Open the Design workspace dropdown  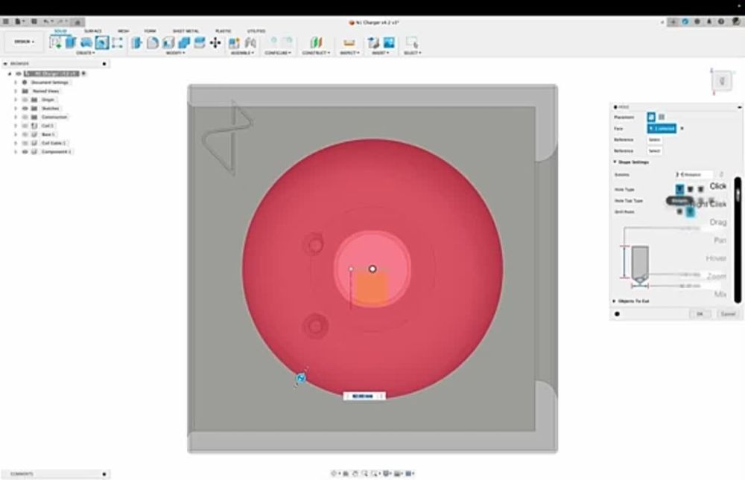click(x=24, y=42)
